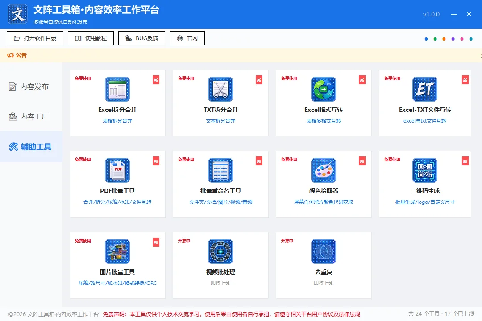Click 屏幕任何地方颜色代码获取 link

[324, 202]
